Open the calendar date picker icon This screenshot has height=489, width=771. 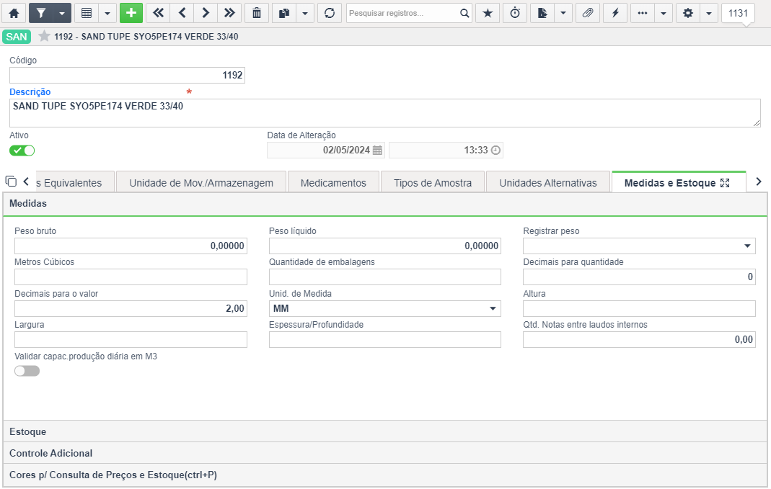click(378, 151)
